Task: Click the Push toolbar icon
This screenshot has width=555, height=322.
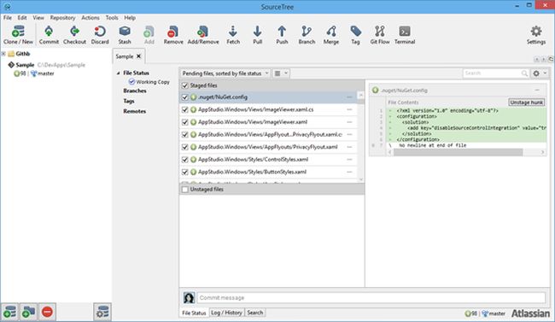Action: coord(282,35)
